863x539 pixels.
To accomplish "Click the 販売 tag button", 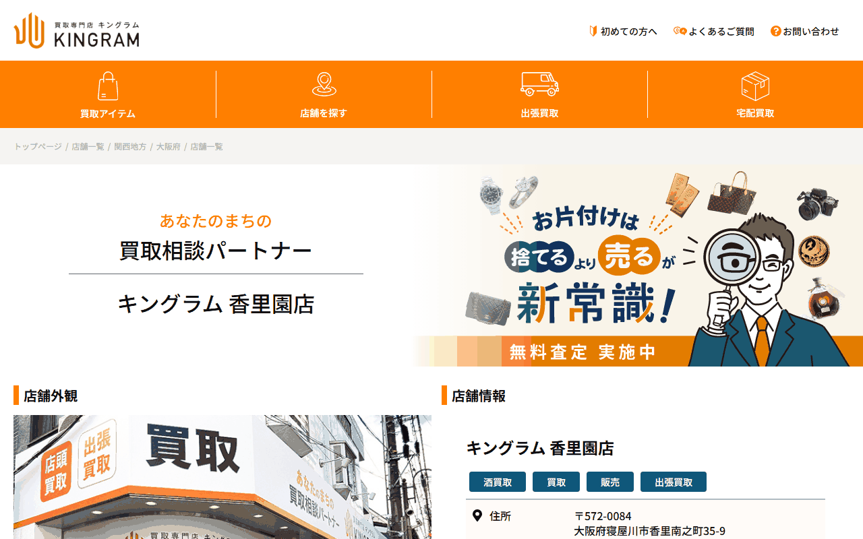I will [610, 482].
